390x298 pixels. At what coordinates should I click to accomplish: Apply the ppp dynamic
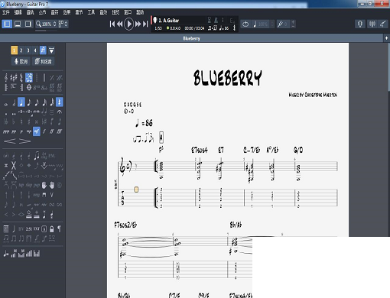6,131
